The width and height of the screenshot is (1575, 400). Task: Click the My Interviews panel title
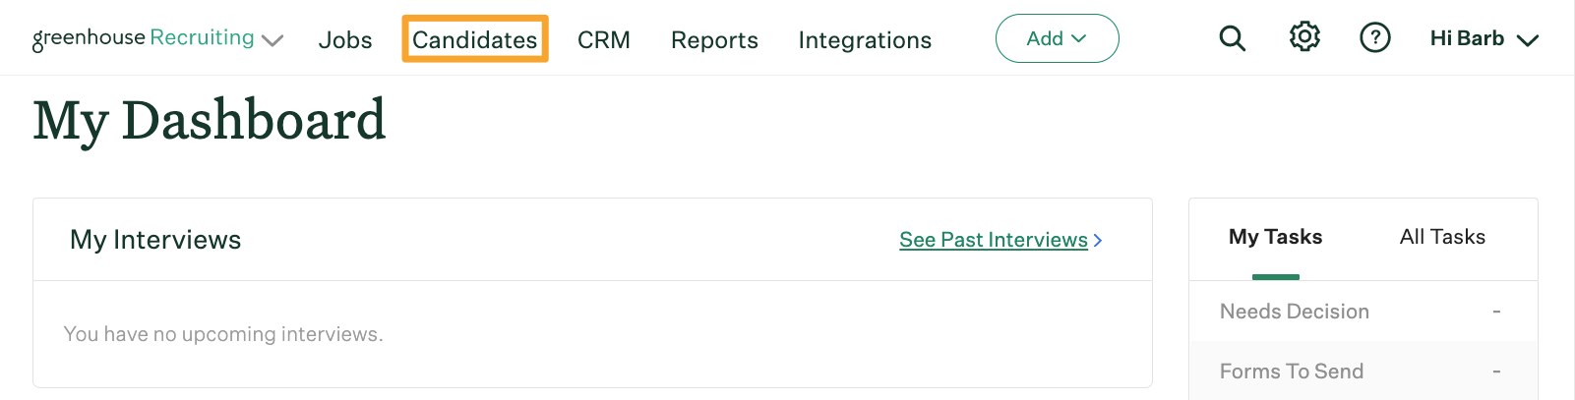[x=155, y=240]
